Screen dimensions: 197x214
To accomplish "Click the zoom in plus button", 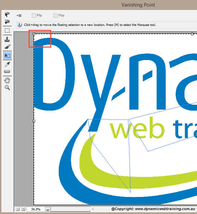I will (x=23, y=209).
